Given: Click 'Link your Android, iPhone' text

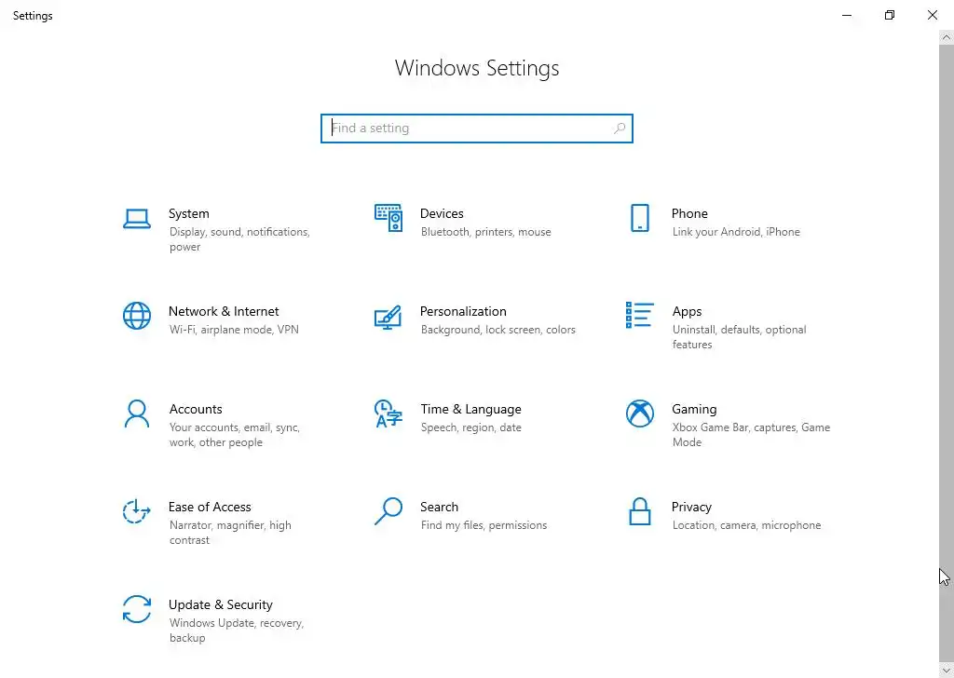Looking at the screenshot, I should 736,232.
